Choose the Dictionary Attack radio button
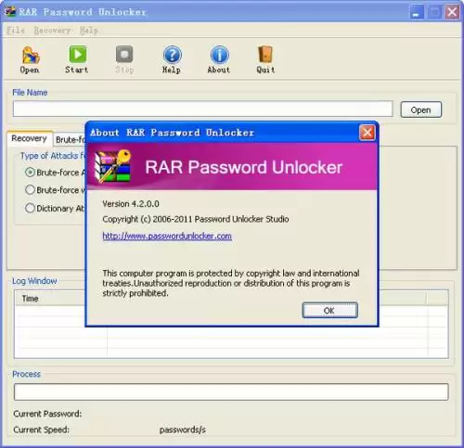464x448 pixels. (30, 208)
